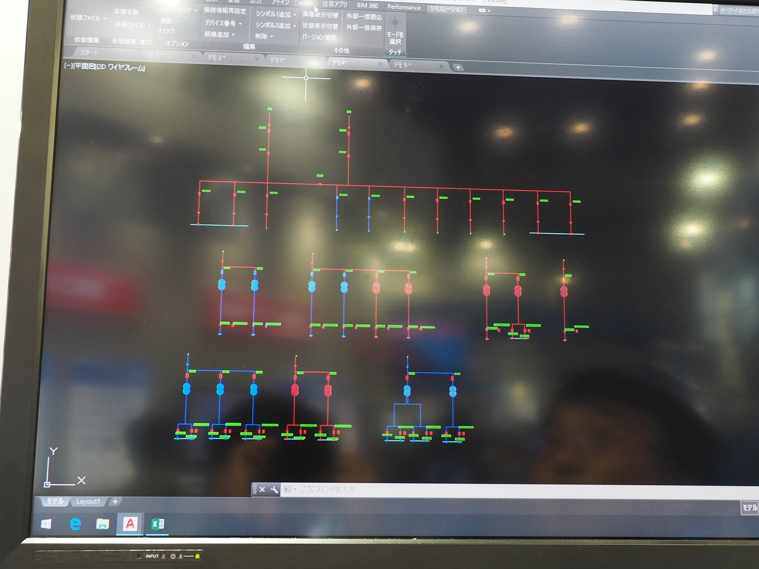Click the バージョン情報 button
Screen dimensions: 759x569
(x=319, y=37)
